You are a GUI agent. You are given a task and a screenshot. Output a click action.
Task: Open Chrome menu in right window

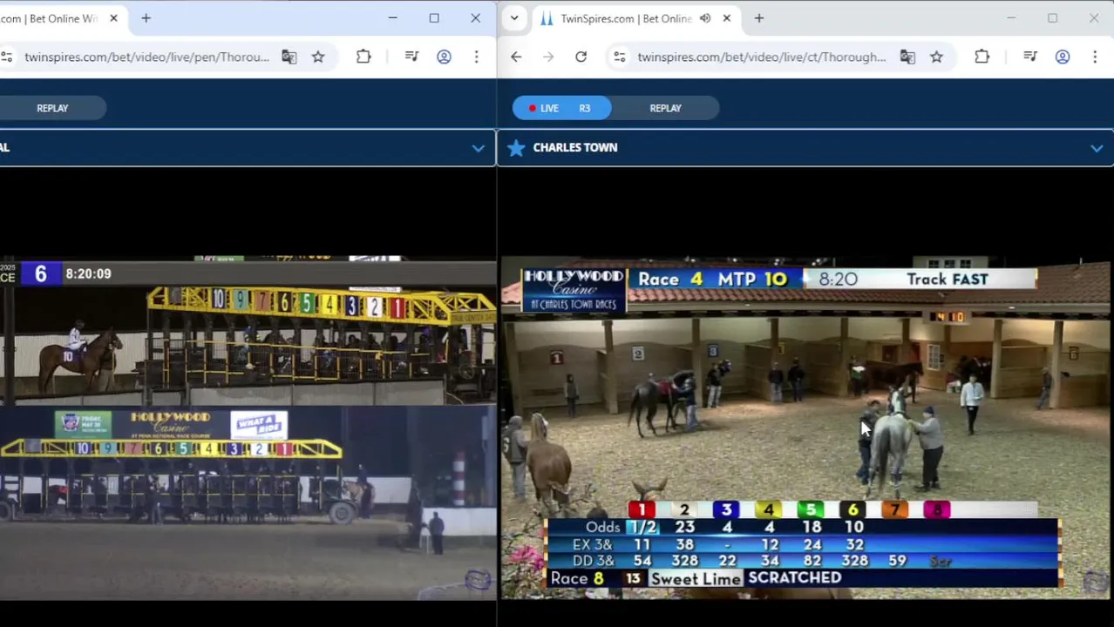[x=1095, y=57]
